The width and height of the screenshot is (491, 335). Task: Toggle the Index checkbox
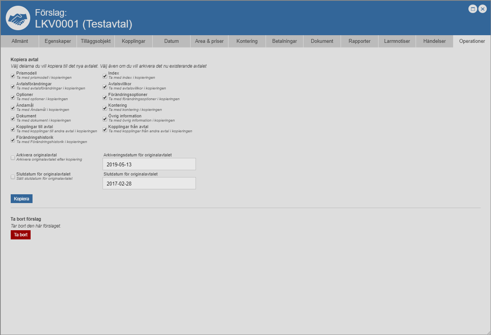105,76
